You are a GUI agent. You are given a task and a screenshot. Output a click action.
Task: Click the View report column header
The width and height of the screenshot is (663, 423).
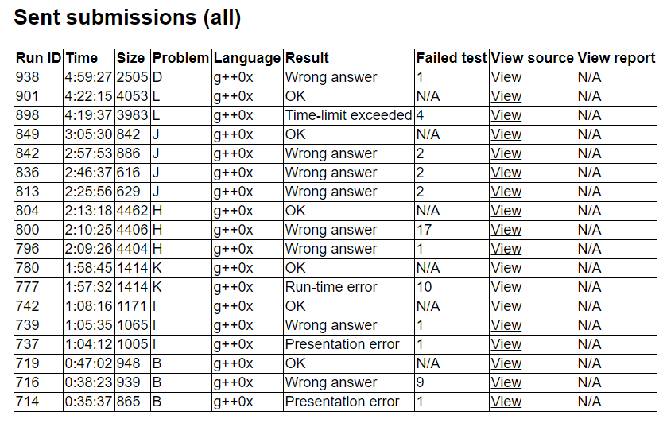[x=616, y=58]
